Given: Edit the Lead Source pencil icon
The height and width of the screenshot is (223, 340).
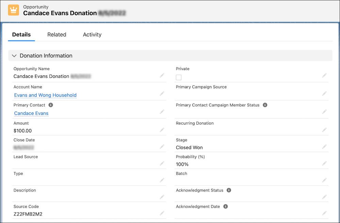Looking at the screenshot, I should click(162, 163).
